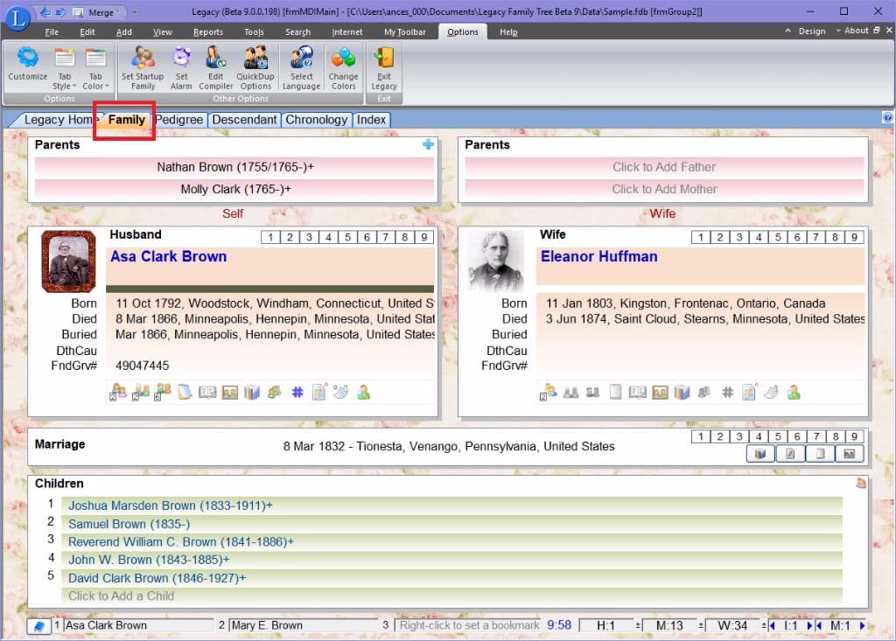896x641 pixels.
Task: Toggle tag 2 on Marriage
Action: tap(720, 436)
